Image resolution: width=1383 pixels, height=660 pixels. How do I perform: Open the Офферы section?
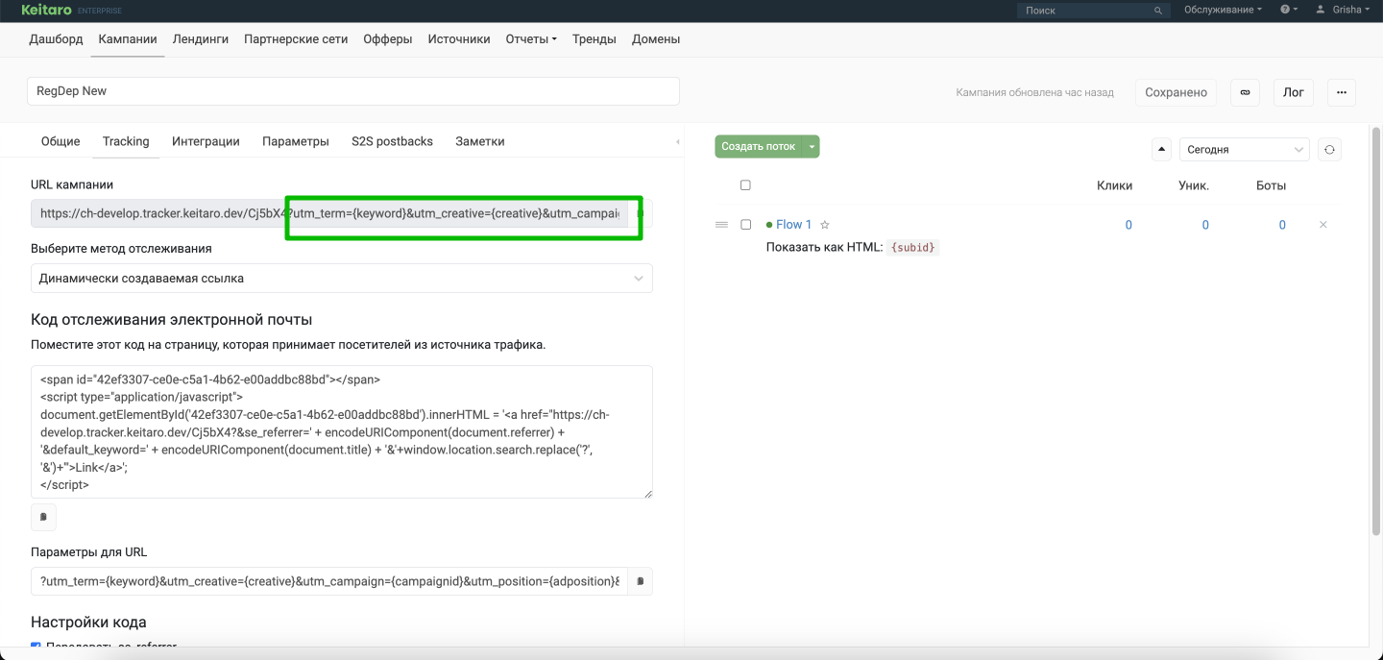click(x=388, y=39)
